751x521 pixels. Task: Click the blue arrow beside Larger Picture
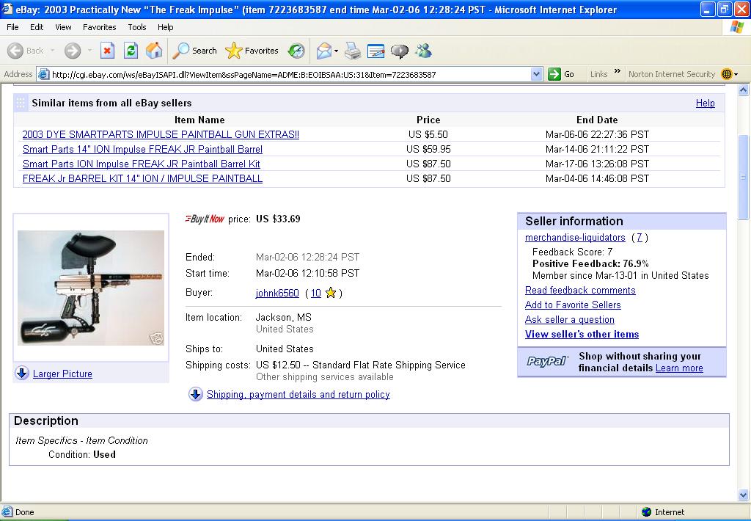tap(22, 373)
